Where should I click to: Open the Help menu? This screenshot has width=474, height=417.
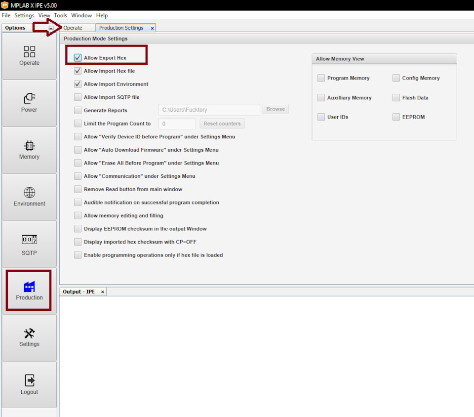point(102,15)
